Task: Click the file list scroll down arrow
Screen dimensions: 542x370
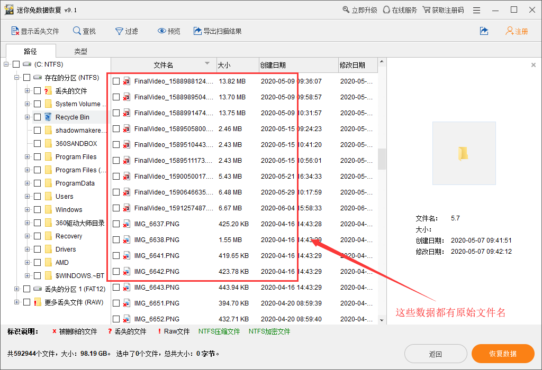Action: 382,320
